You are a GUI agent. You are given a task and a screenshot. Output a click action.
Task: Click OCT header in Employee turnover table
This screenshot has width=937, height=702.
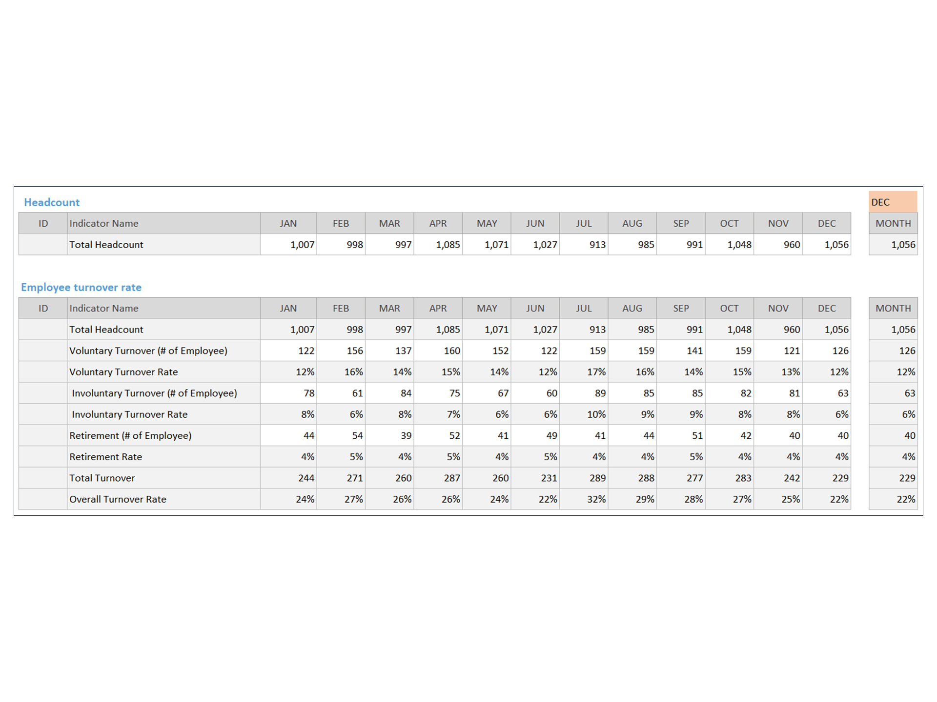coord(730,308)
